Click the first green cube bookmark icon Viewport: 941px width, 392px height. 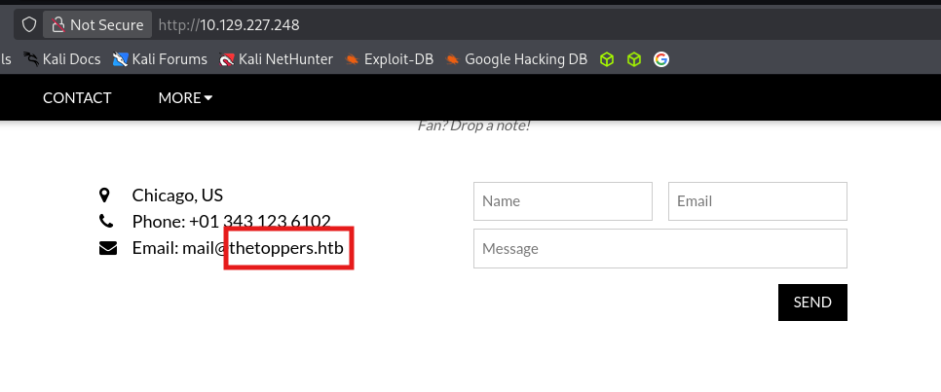[607, 59]
